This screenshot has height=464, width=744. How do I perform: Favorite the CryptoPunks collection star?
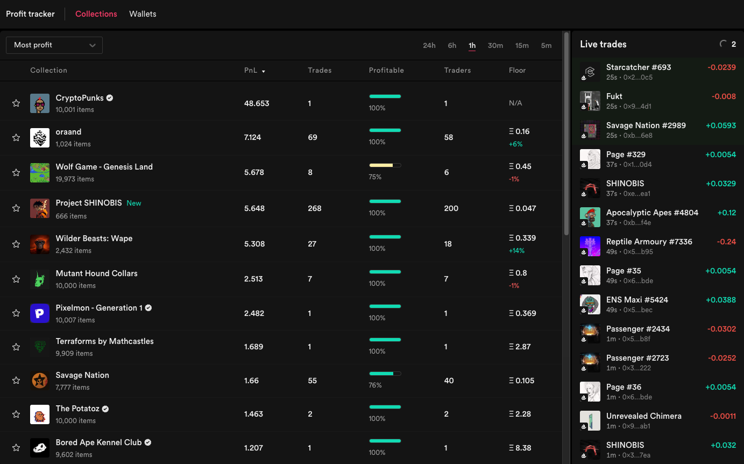tap(16, 103)
